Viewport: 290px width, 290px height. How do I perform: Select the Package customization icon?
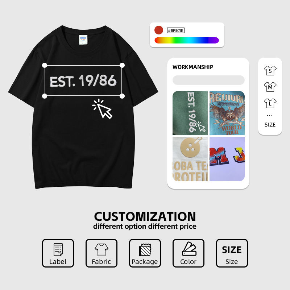145,253
